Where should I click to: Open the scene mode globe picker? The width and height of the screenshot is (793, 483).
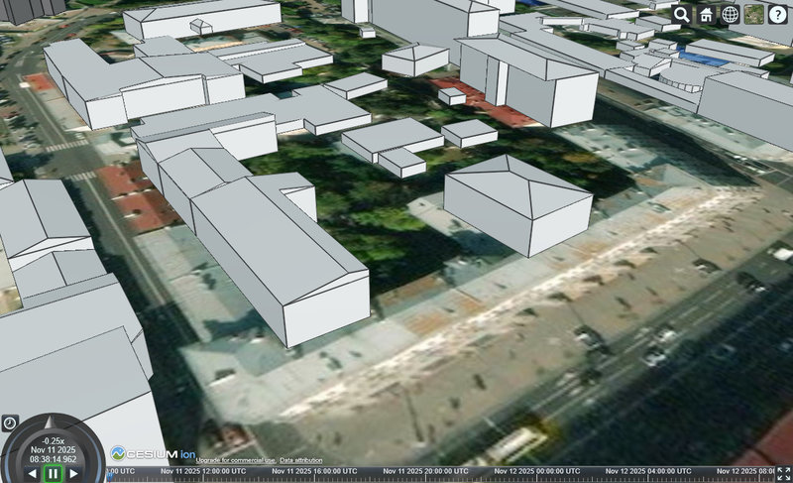coord(730,14)
